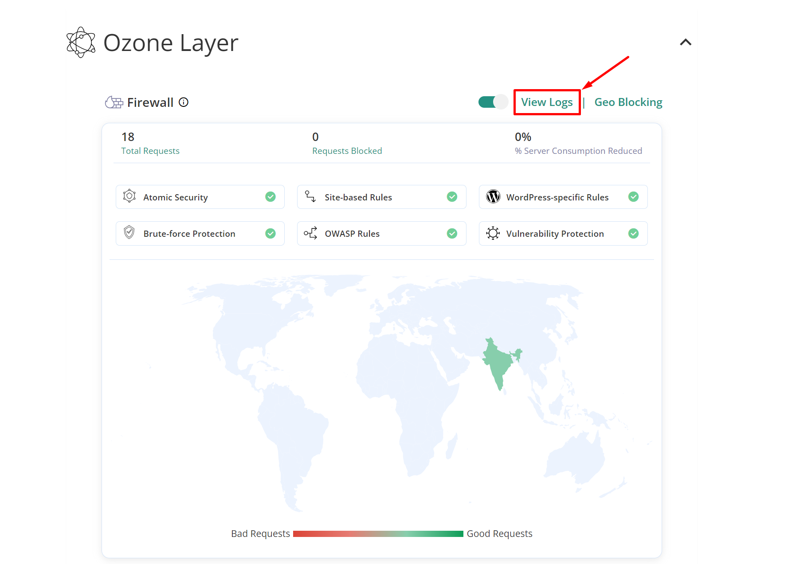Image resolution: width=788 pixels, height=564 pixels.
Task: Click highlighted India on the world map
Action: tap(498, 363)
